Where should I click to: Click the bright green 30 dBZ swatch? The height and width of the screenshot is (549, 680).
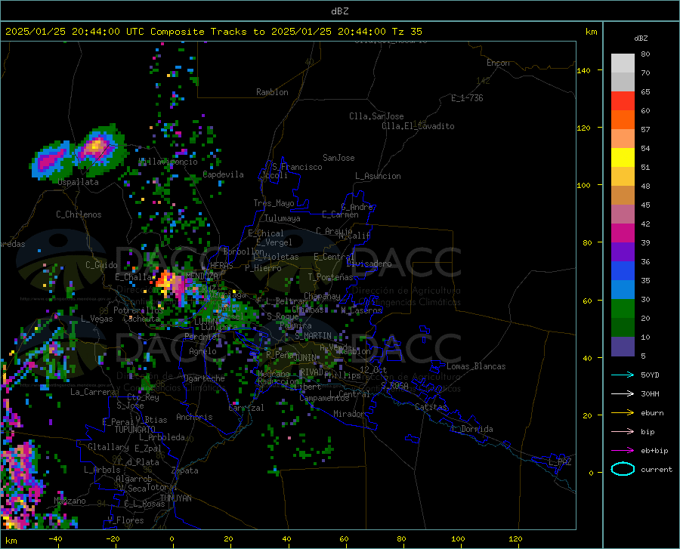point(623,309)
